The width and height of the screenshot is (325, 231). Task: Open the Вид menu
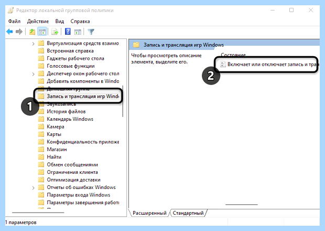click(60, 21)
